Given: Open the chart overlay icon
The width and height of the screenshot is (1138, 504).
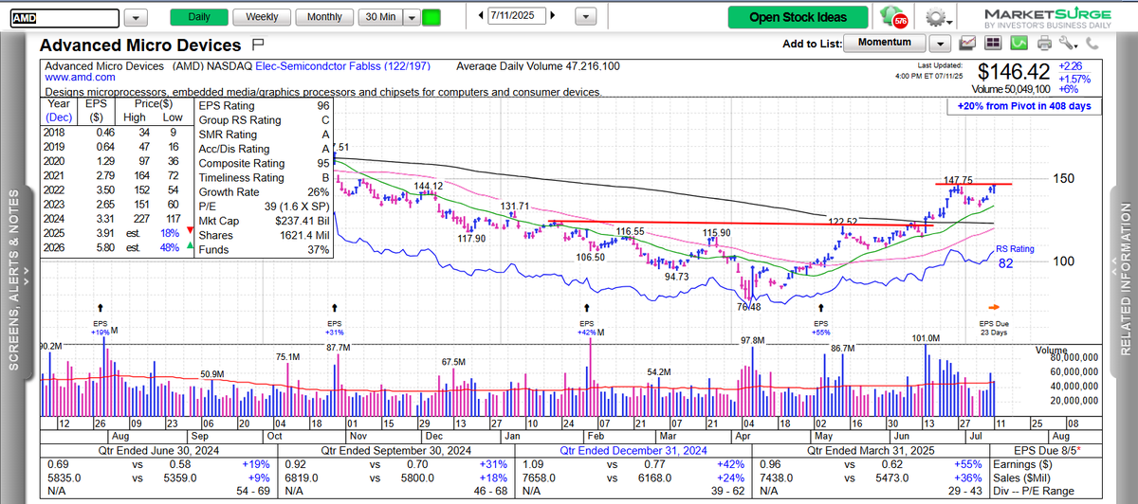Looking at the screenshot, I should pos(967,44).
